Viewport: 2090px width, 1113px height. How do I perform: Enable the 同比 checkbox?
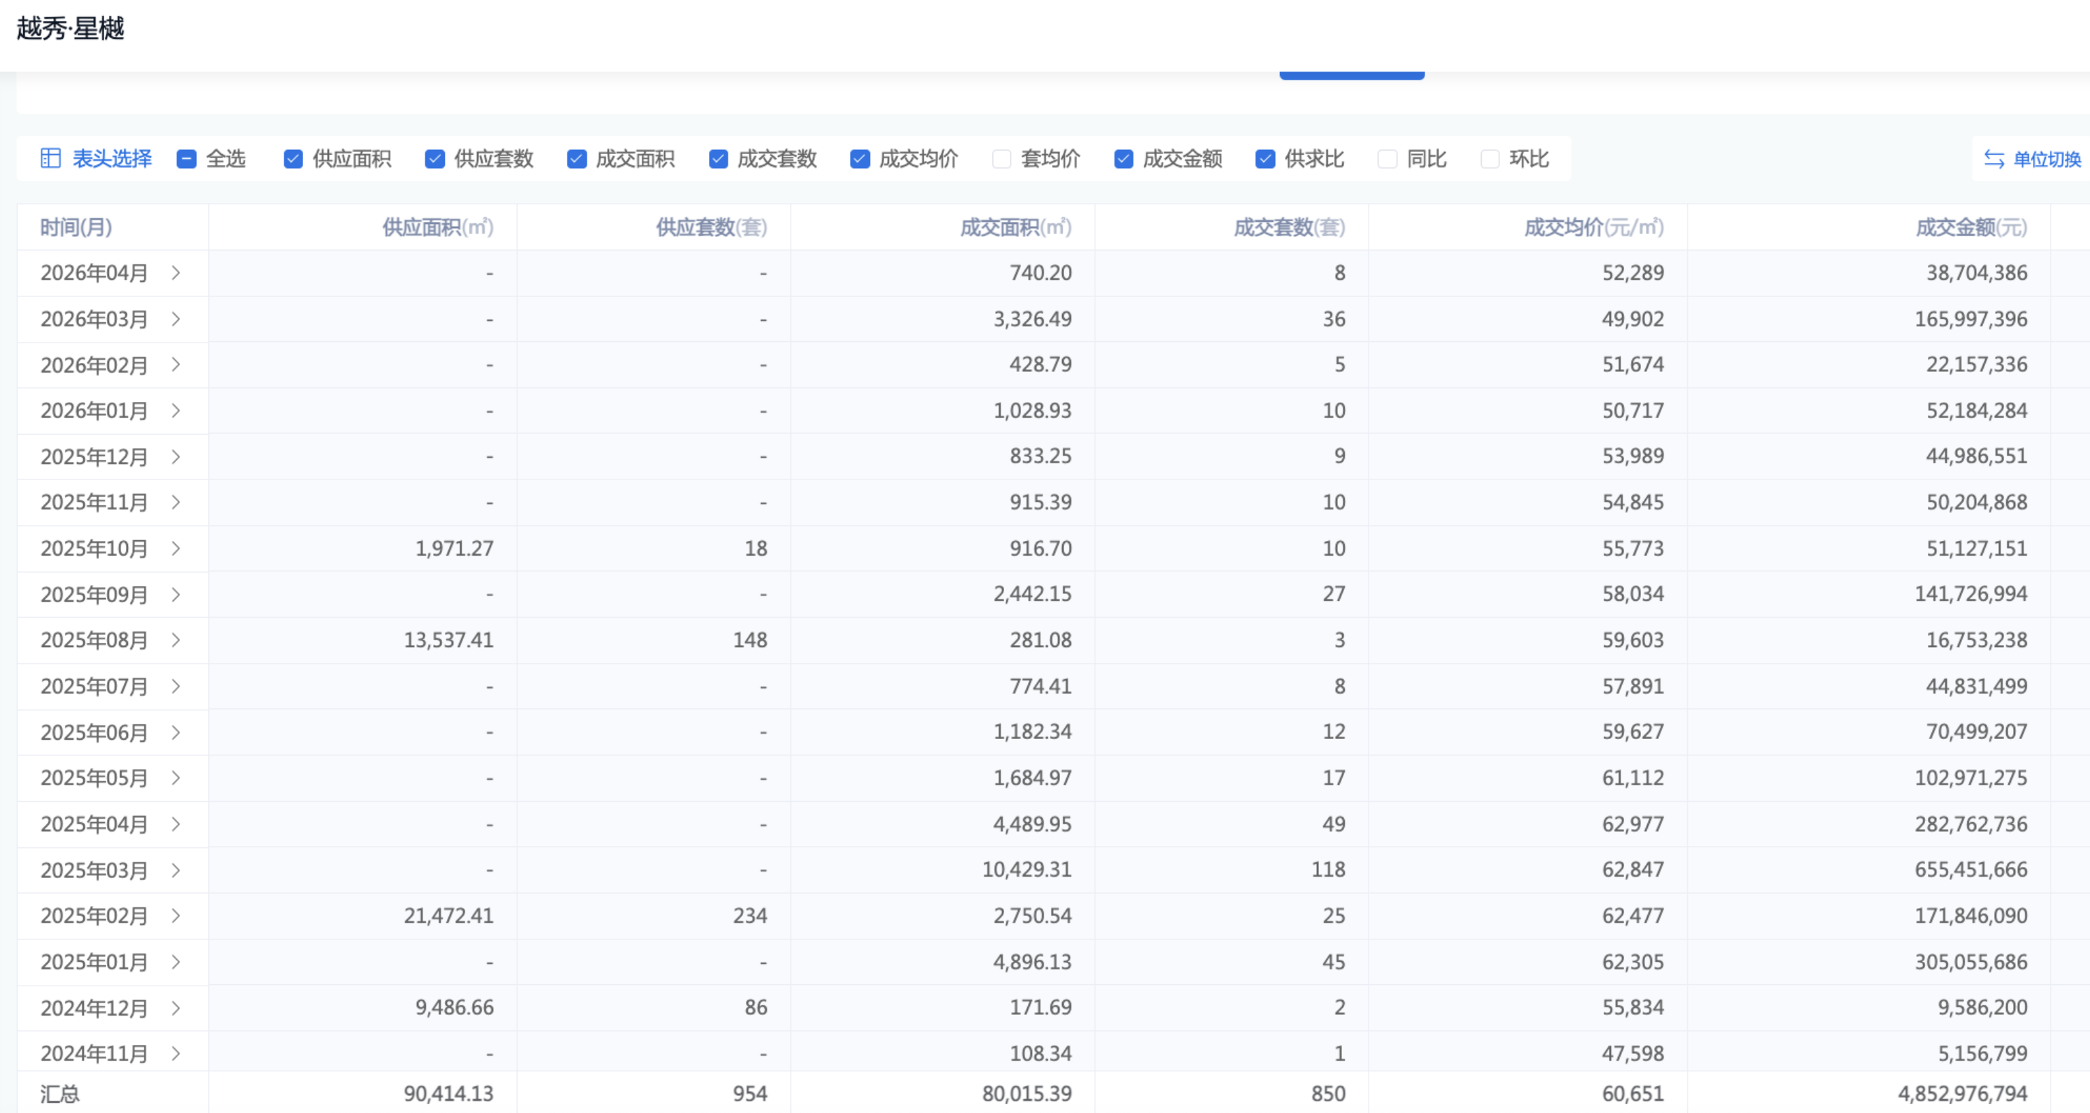coord(1388,159)
